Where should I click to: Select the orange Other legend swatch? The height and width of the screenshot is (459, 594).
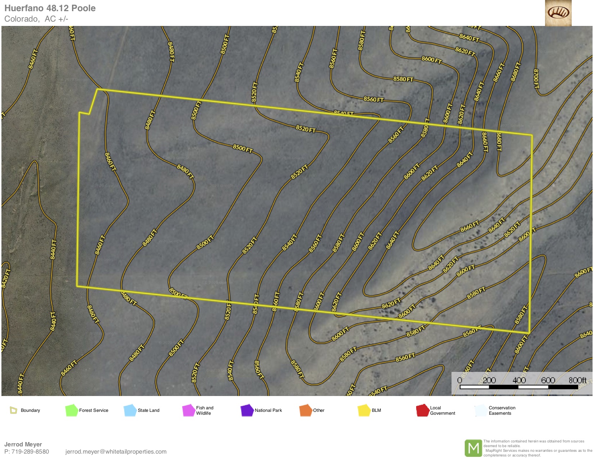tap(305, 410)
